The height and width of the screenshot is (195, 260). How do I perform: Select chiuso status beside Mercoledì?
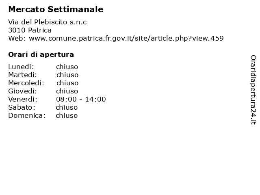[x=67, y=83]
